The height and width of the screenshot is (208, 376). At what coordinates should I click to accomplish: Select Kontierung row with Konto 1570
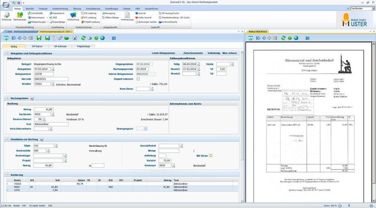(122, 190)
